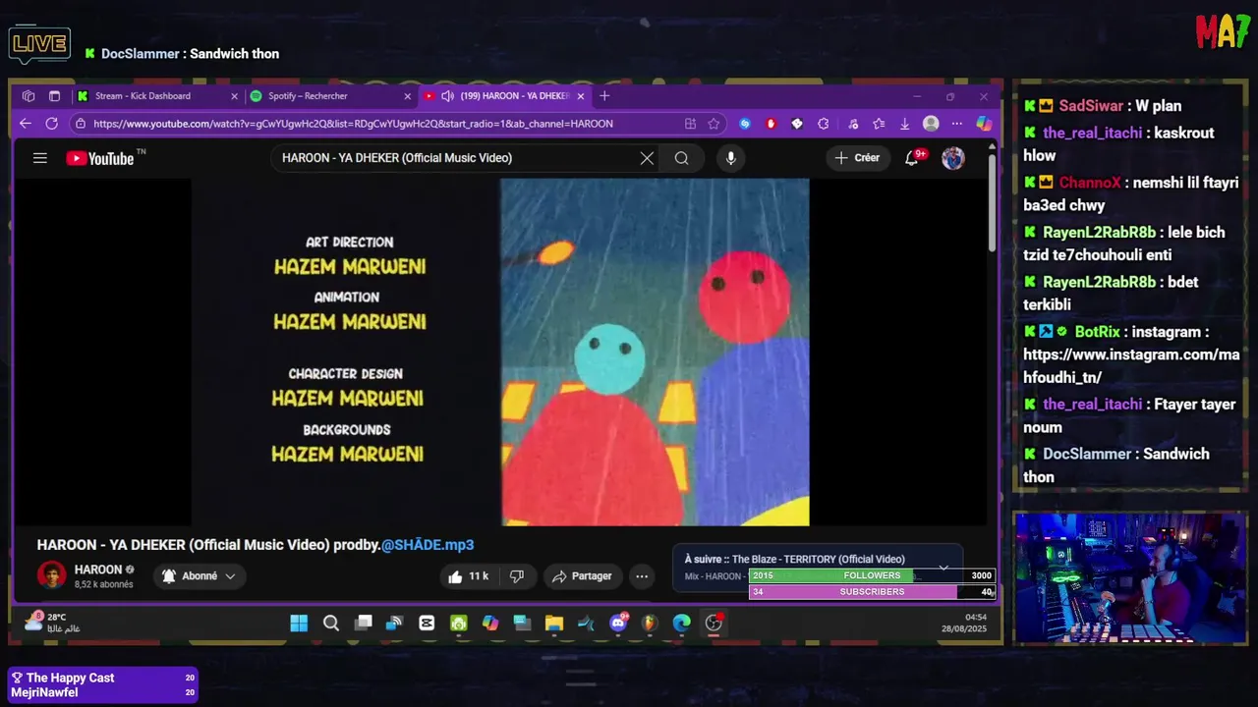Close the Spotify tab
Viewport: 1258px width, 707px height.
click(x=407, y=96)
